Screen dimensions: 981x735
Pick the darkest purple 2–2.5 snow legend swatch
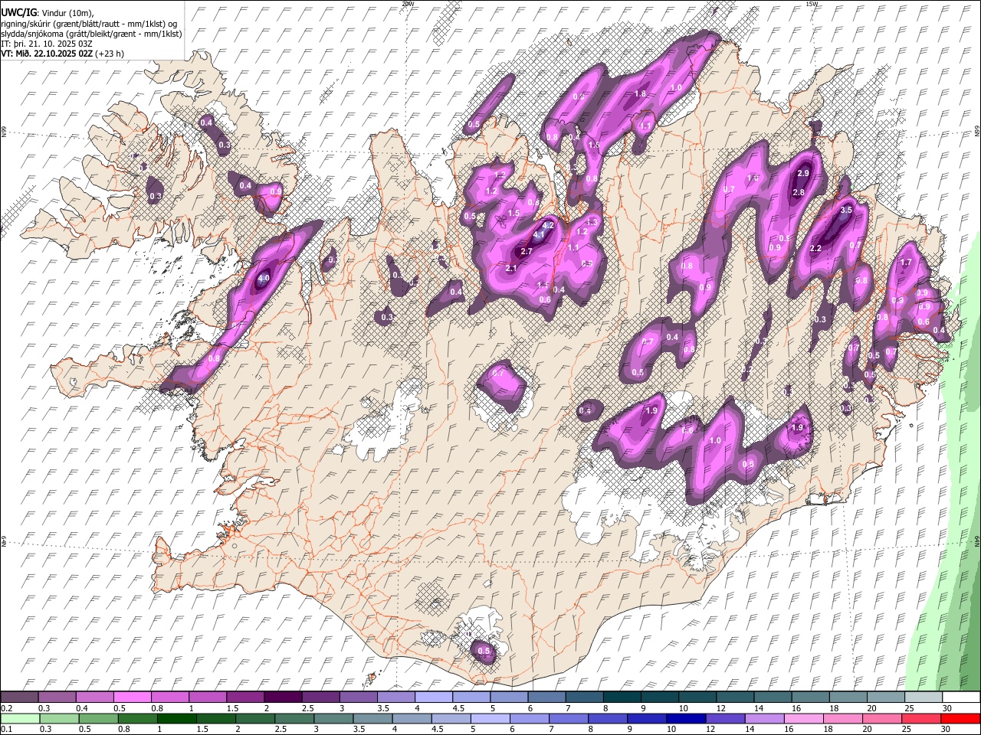click(x=284, y=697)
